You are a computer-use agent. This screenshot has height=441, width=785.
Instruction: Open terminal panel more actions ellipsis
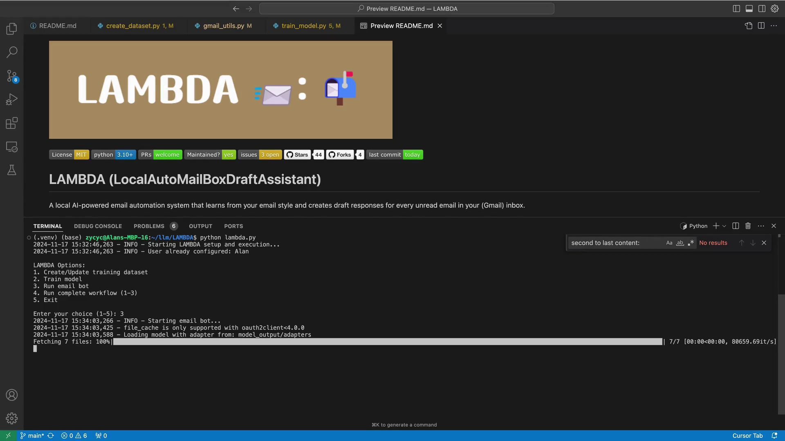pos(761,226)
